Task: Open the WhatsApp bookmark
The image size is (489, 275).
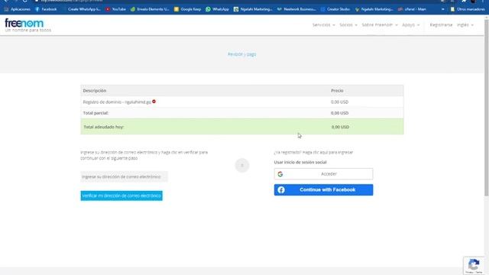Action: pyautogui.click(x=217, y=9)
